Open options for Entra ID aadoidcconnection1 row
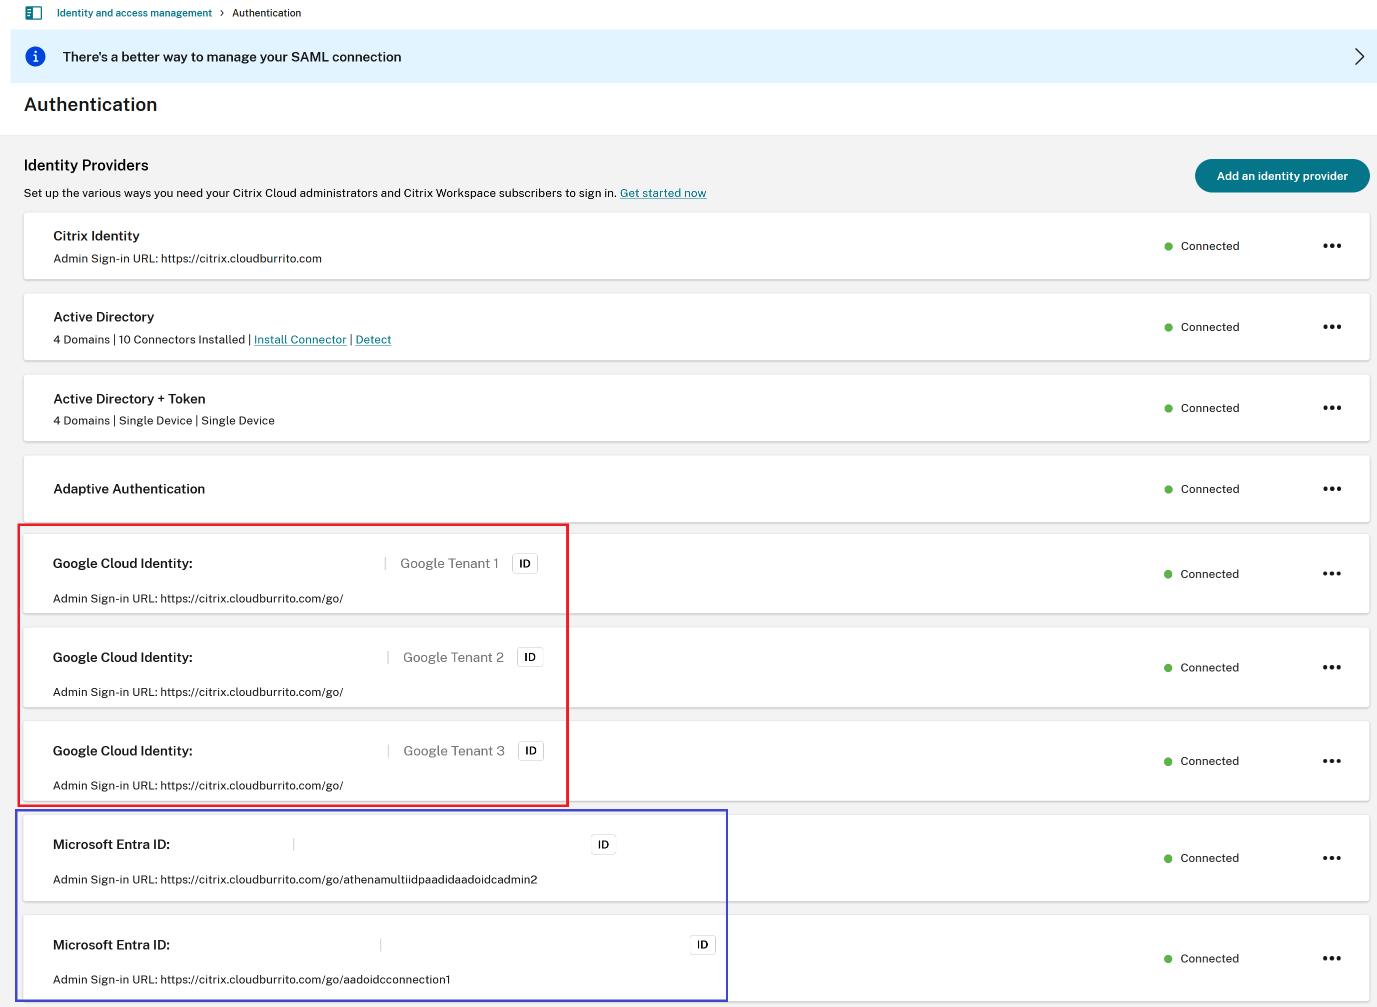 (x=1332, y=958)
